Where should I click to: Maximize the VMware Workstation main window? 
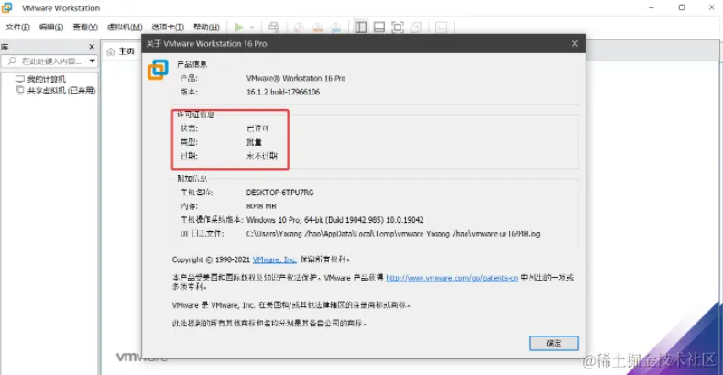point(682,7)
